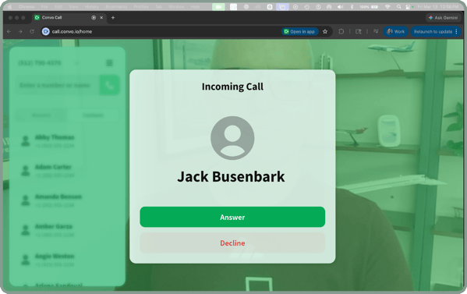The height and width of the screenshot is (294, 467).
Task: Click the caller name 'Jack Busenbark'
Action: coord(231,177)
